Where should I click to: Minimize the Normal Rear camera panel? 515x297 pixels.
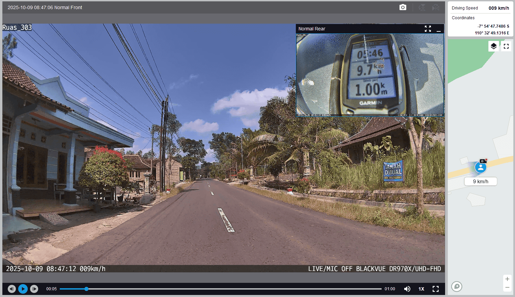pyautogui.click(x=438, y=29)
